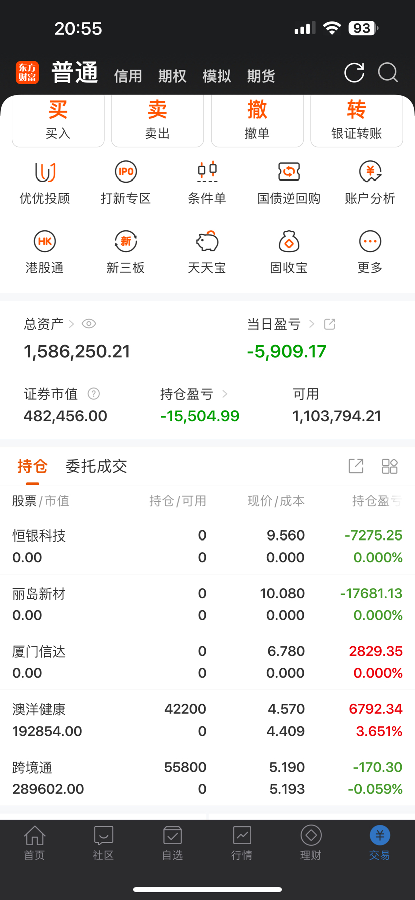
Task: Tap holding P/L value -15,504.99
Action: (x=200, y=416)
